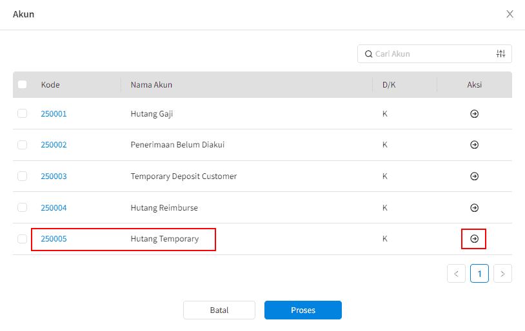
Task: Open account code 250002 link
Action: [x=54, y=145]
